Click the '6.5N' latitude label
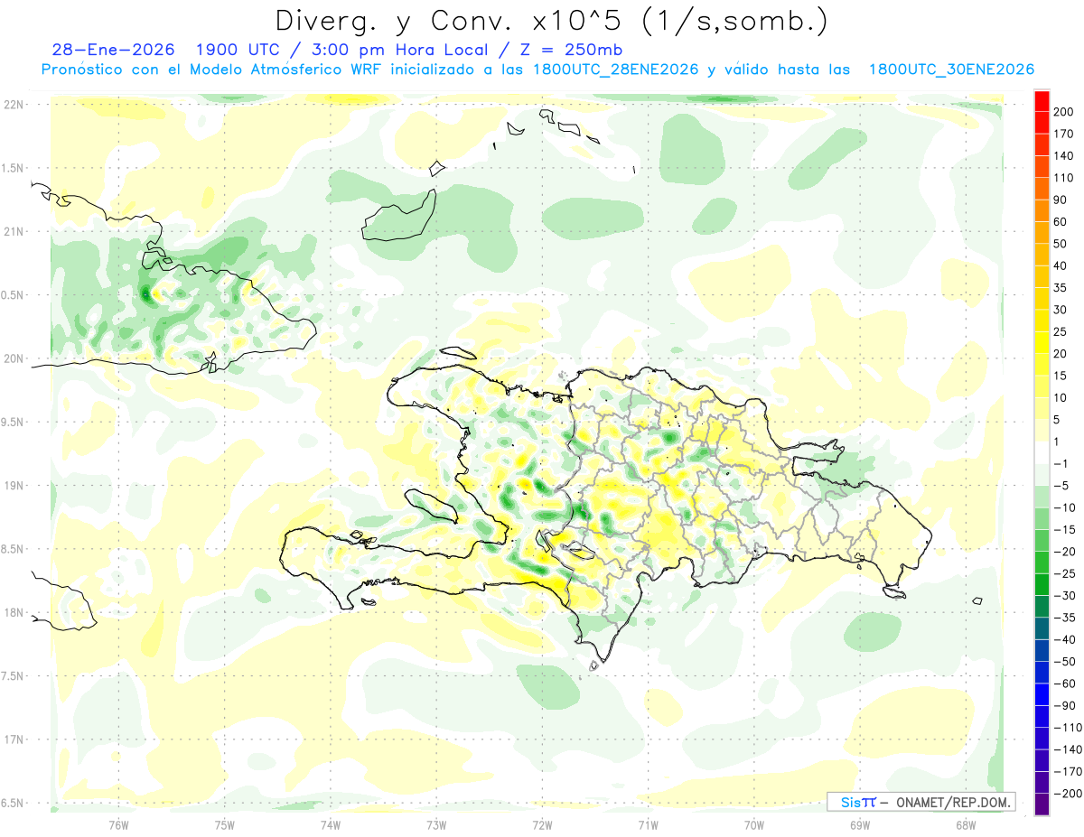Screen dimensions: 1084x837 coord(14,803)
